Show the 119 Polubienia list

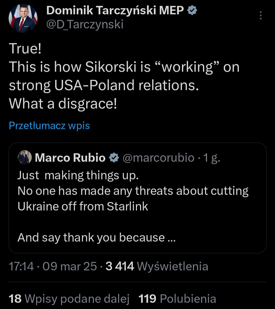click(x=177, y=299)
